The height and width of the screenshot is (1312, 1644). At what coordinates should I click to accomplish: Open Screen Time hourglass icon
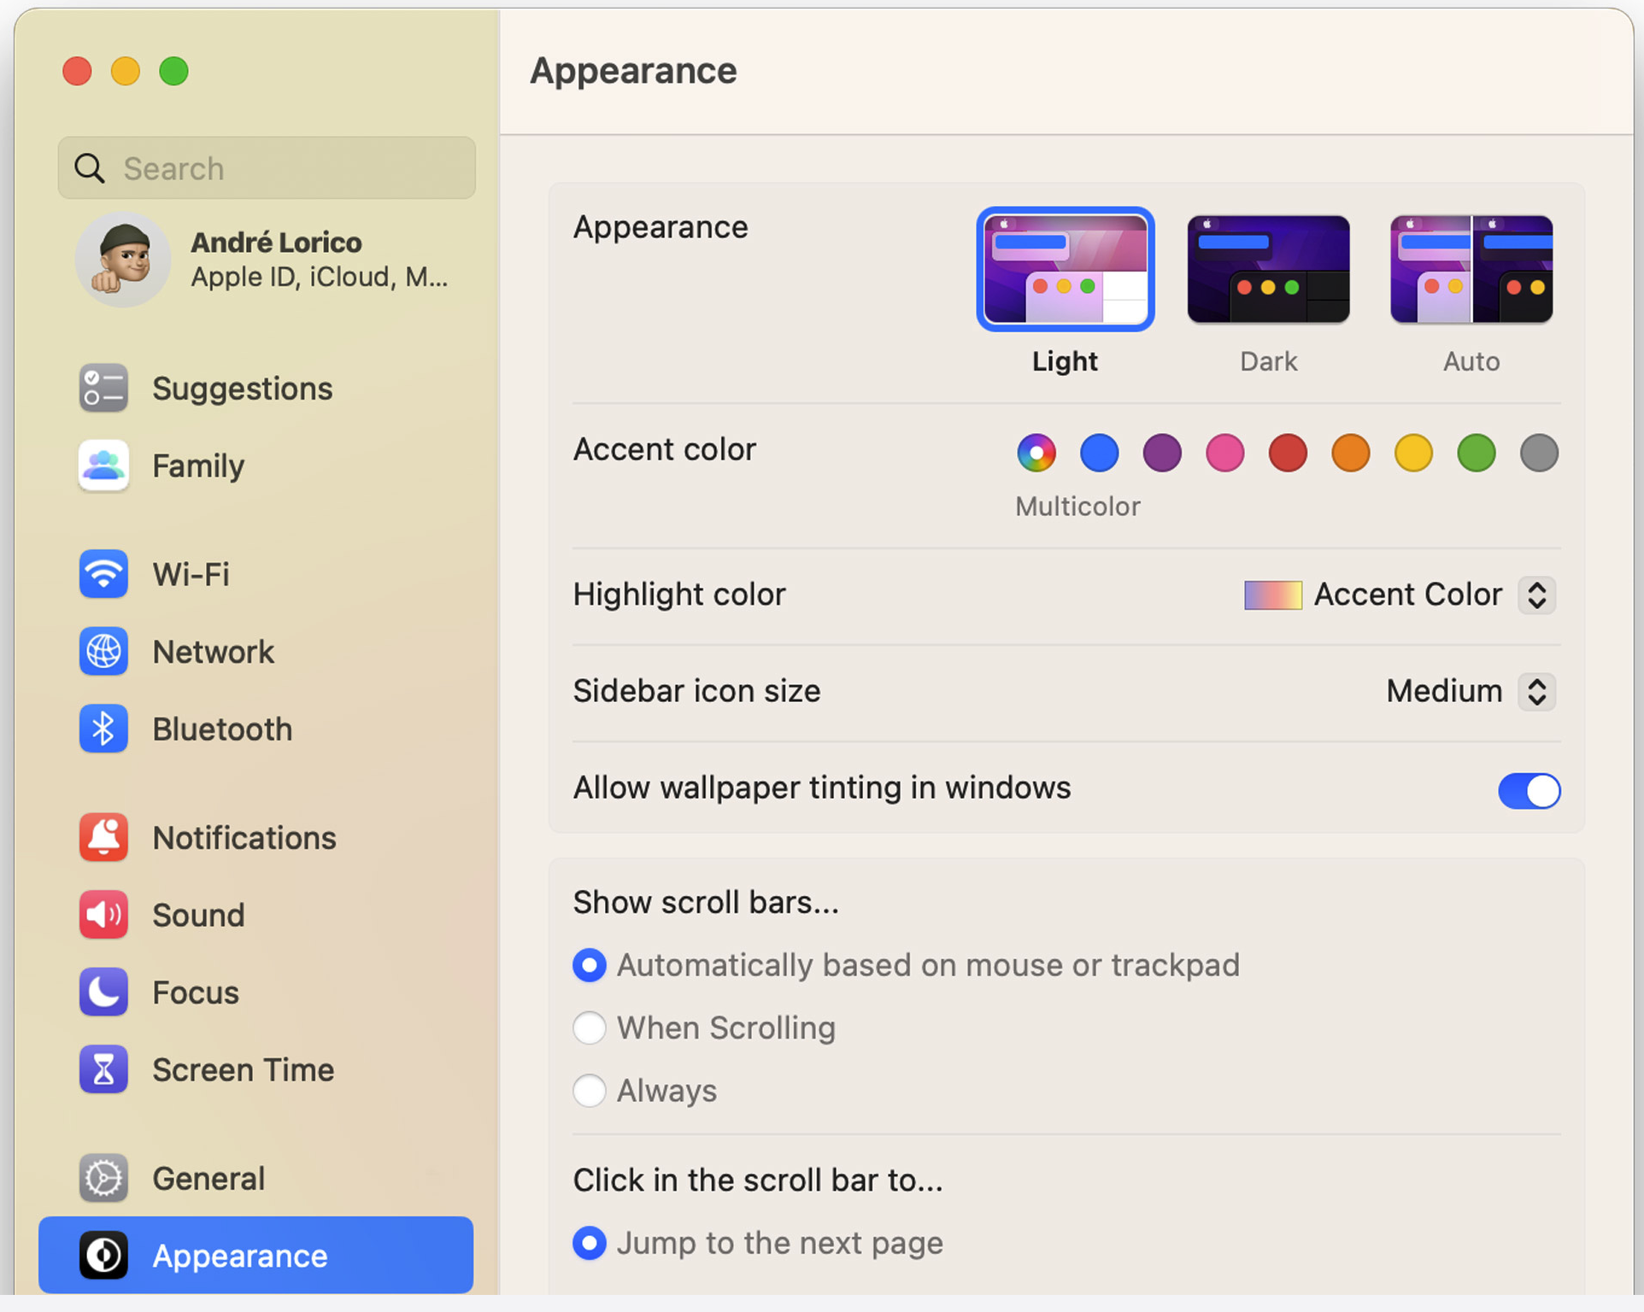103,1069
